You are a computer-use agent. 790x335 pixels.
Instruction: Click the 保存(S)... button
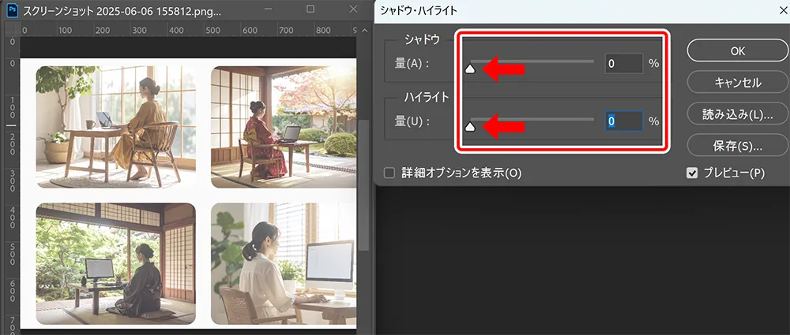738,147
